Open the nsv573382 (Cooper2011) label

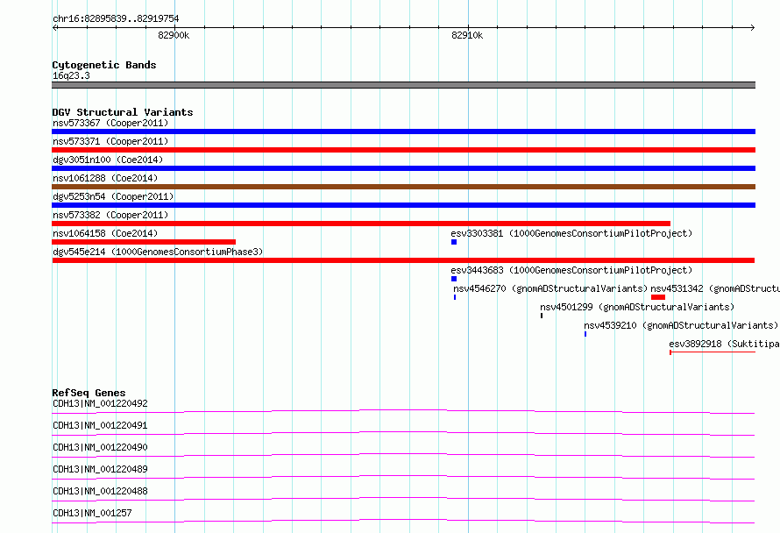pos(110,215)
